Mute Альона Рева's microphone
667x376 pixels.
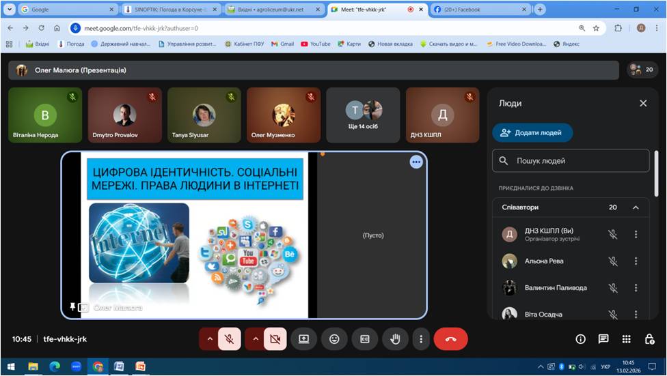pos(613,261)
